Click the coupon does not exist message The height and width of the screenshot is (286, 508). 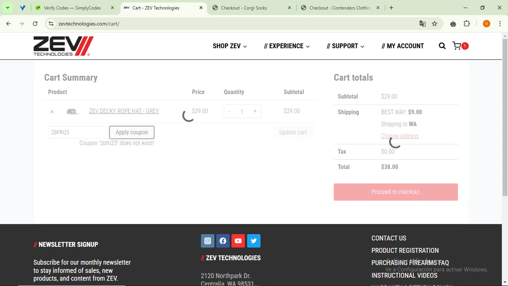[x=117, y=143]
